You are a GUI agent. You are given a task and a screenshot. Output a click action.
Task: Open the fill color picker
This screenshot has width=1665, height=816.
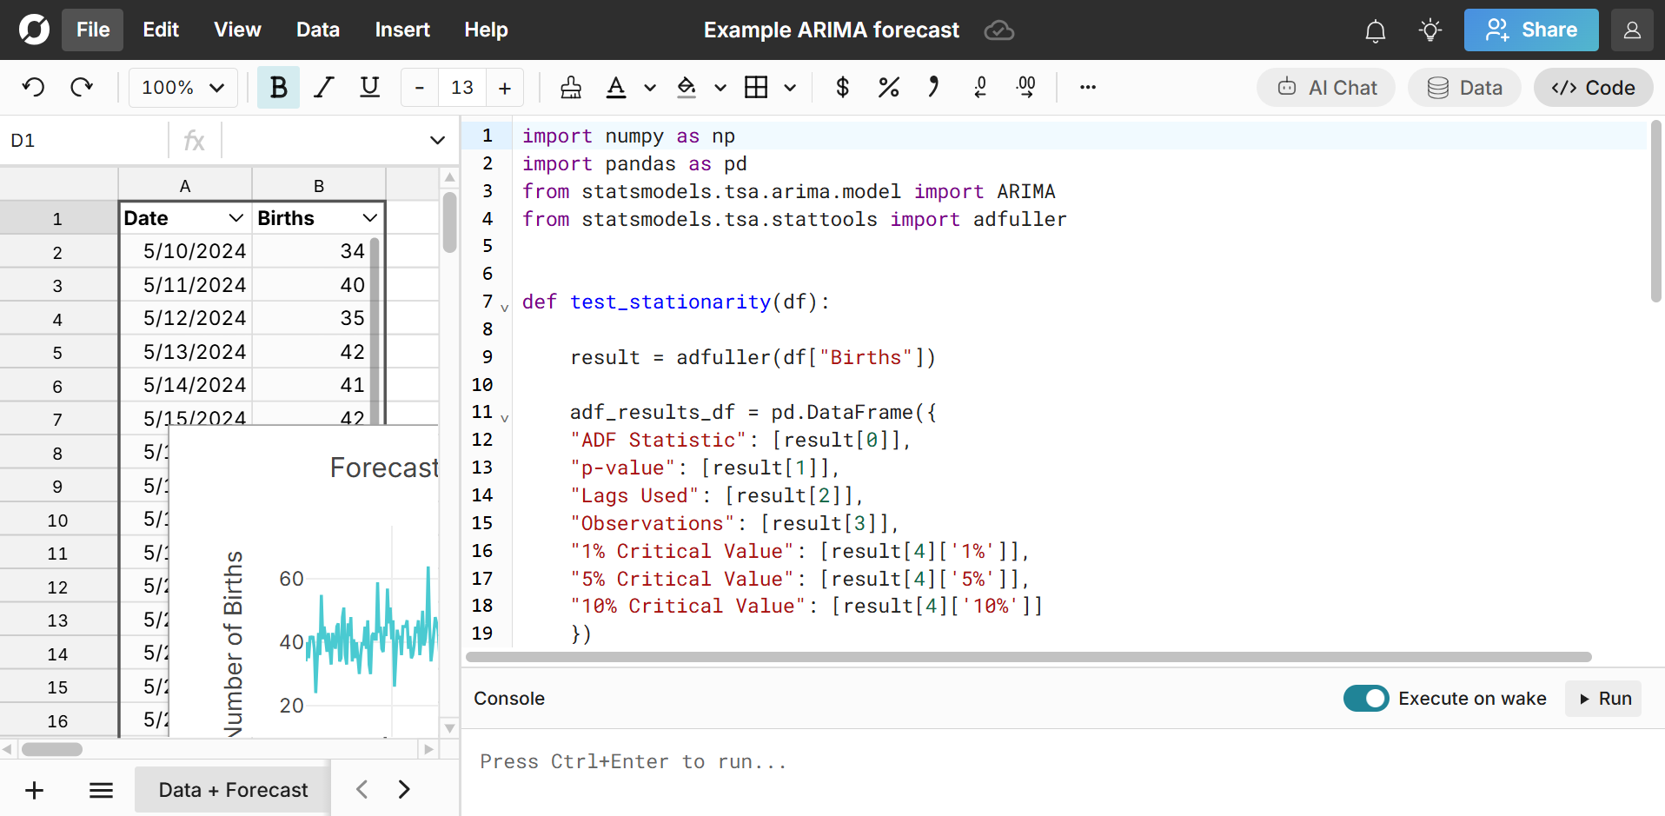click(687, 87)
